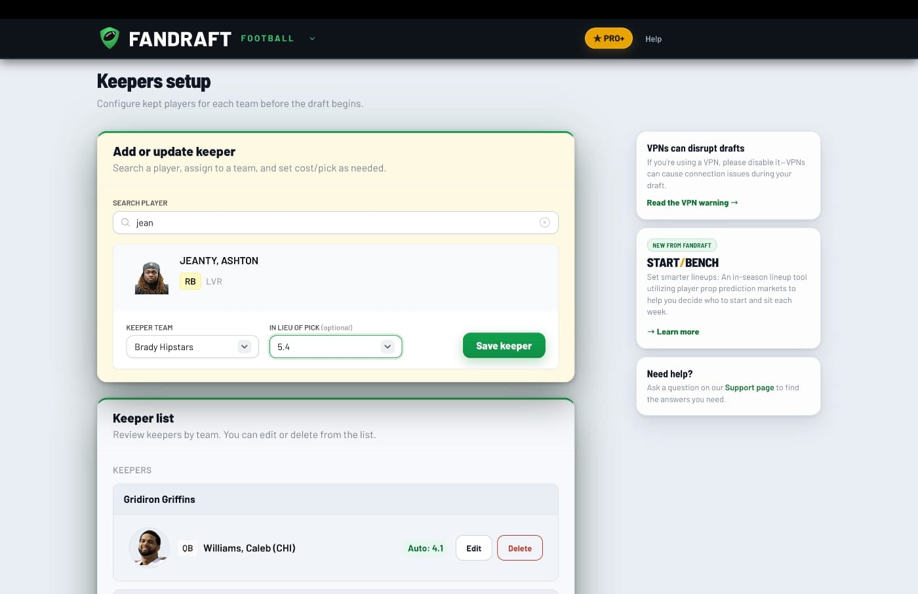918x594 pixels.
Task: Click the Gridiron Griffins team header
Action: pos(336,499)
